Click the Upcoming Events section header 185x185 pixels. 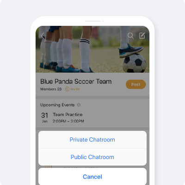(57, 105)
